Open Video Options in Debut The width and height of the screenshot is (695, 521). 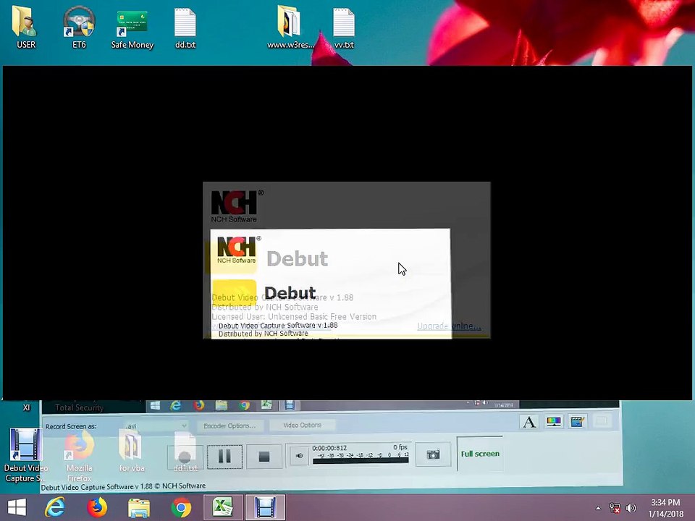[303, 425]
